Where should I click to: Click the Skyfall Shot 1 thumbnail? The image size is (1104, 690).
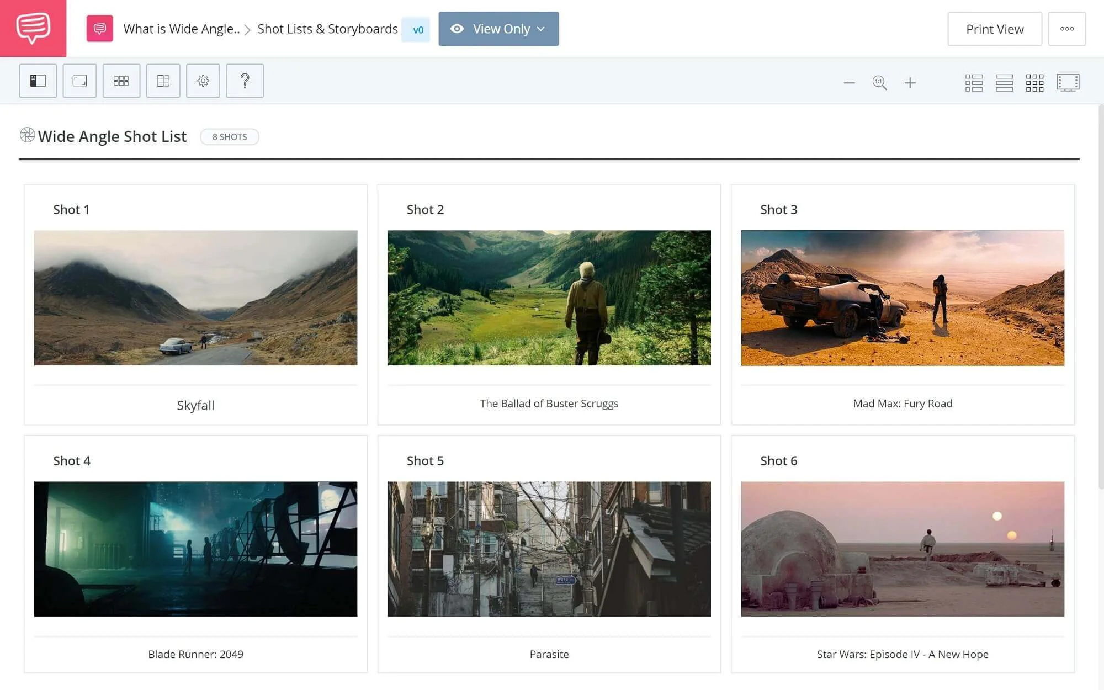tap(195, 298)
